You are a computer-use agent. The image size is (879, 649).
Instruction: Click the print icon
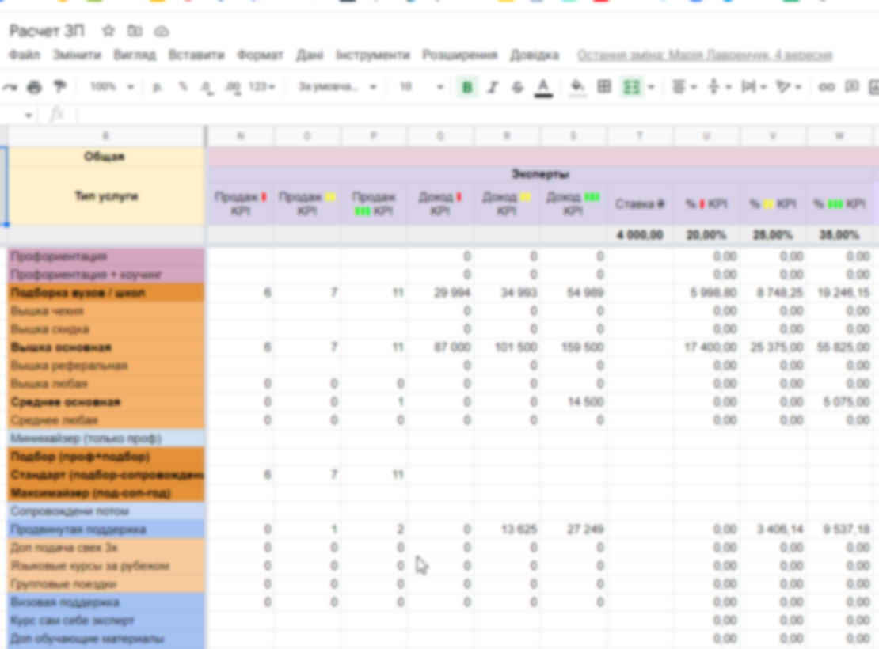coord(34,87)
